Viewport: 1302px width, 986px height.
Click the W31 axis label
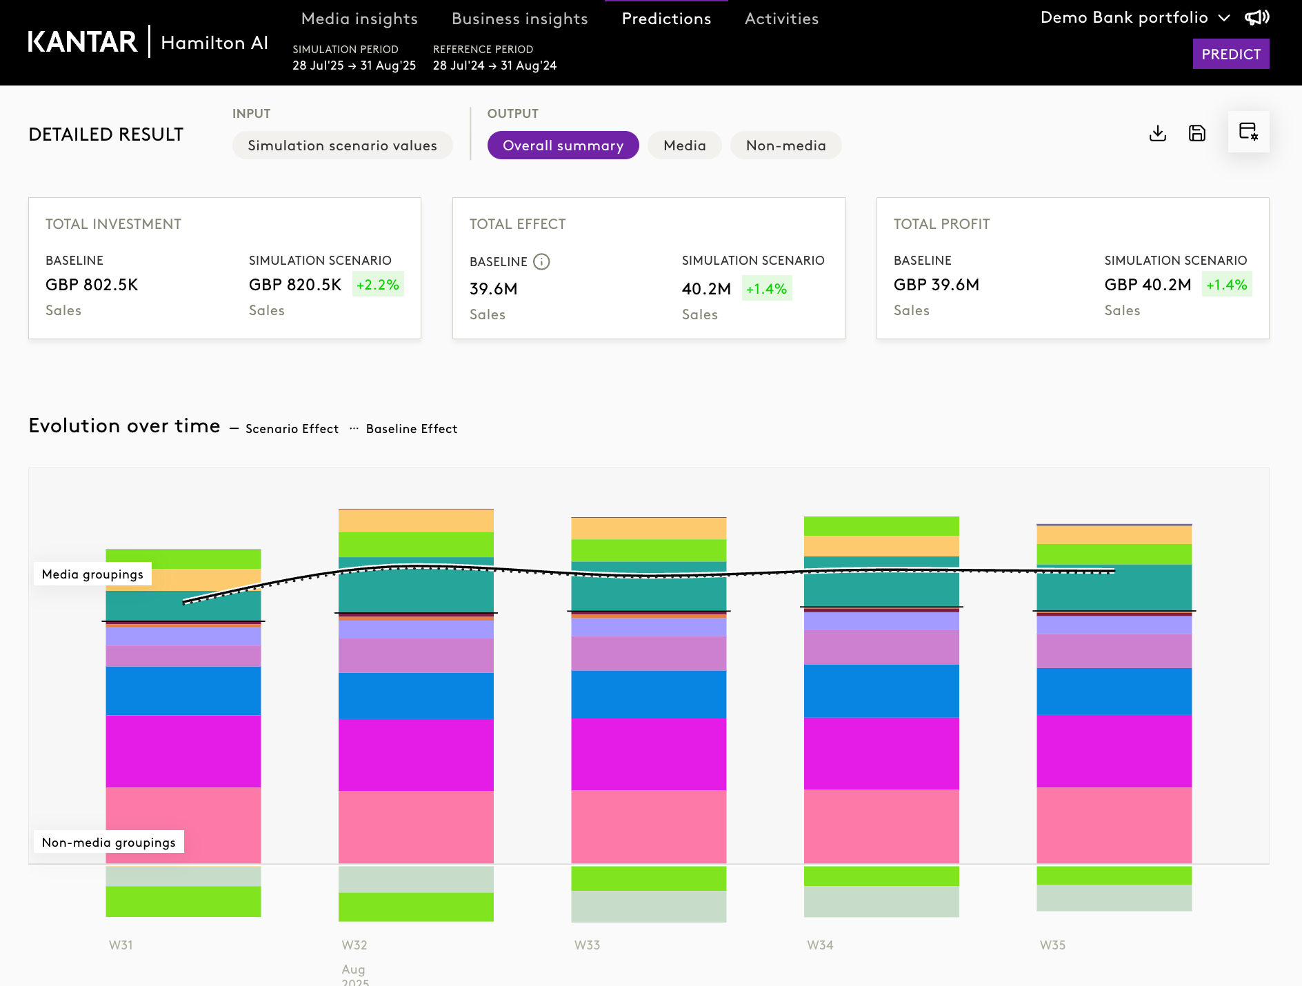tap(121, 945)
